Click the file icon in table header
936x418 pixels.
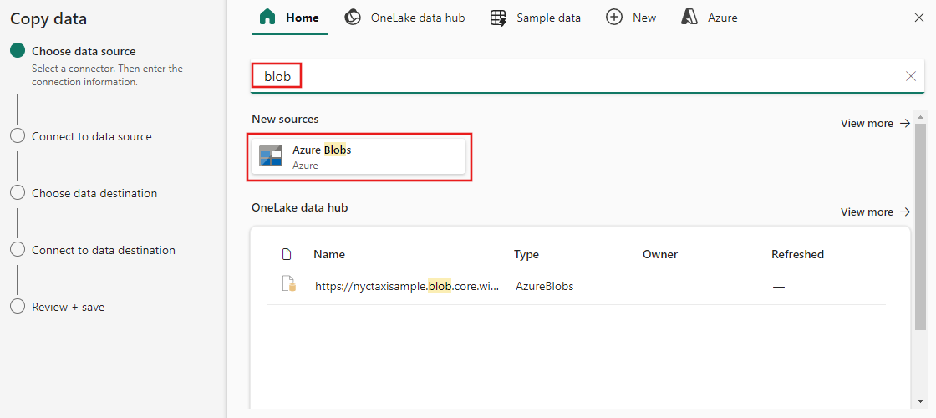click(x=287, y=255)
